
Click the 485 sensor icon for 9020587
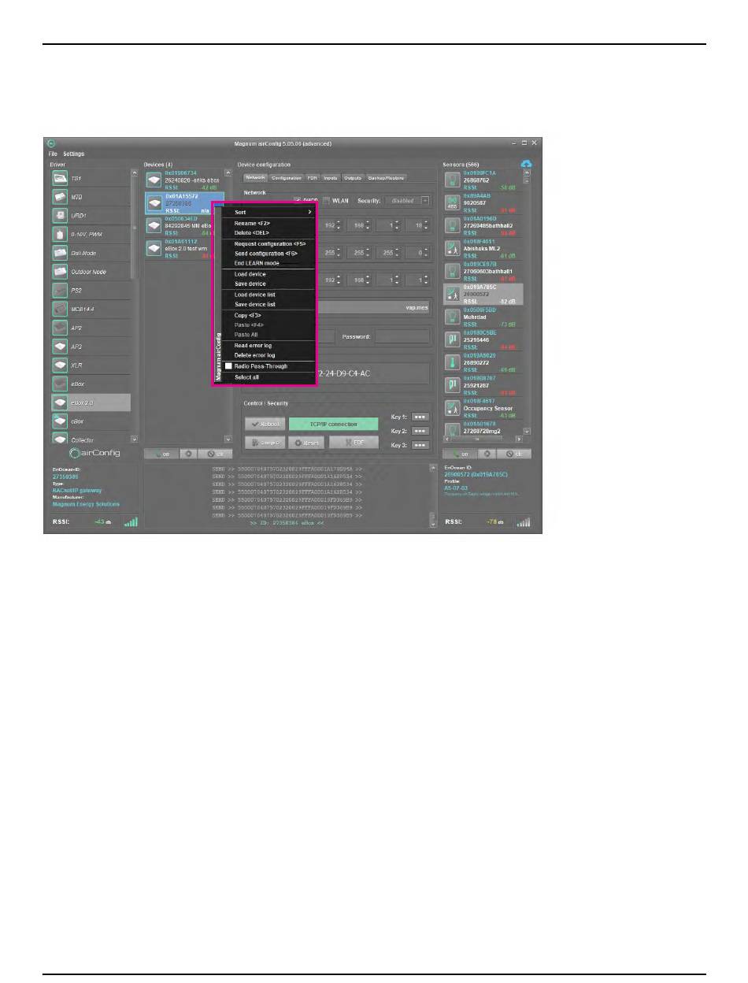[453, 202]
